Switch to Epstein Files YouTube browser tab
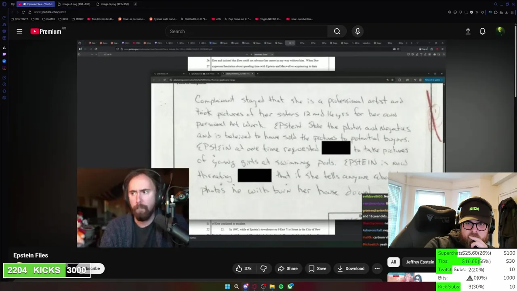517x291 pixels. [x=35, y=4]
